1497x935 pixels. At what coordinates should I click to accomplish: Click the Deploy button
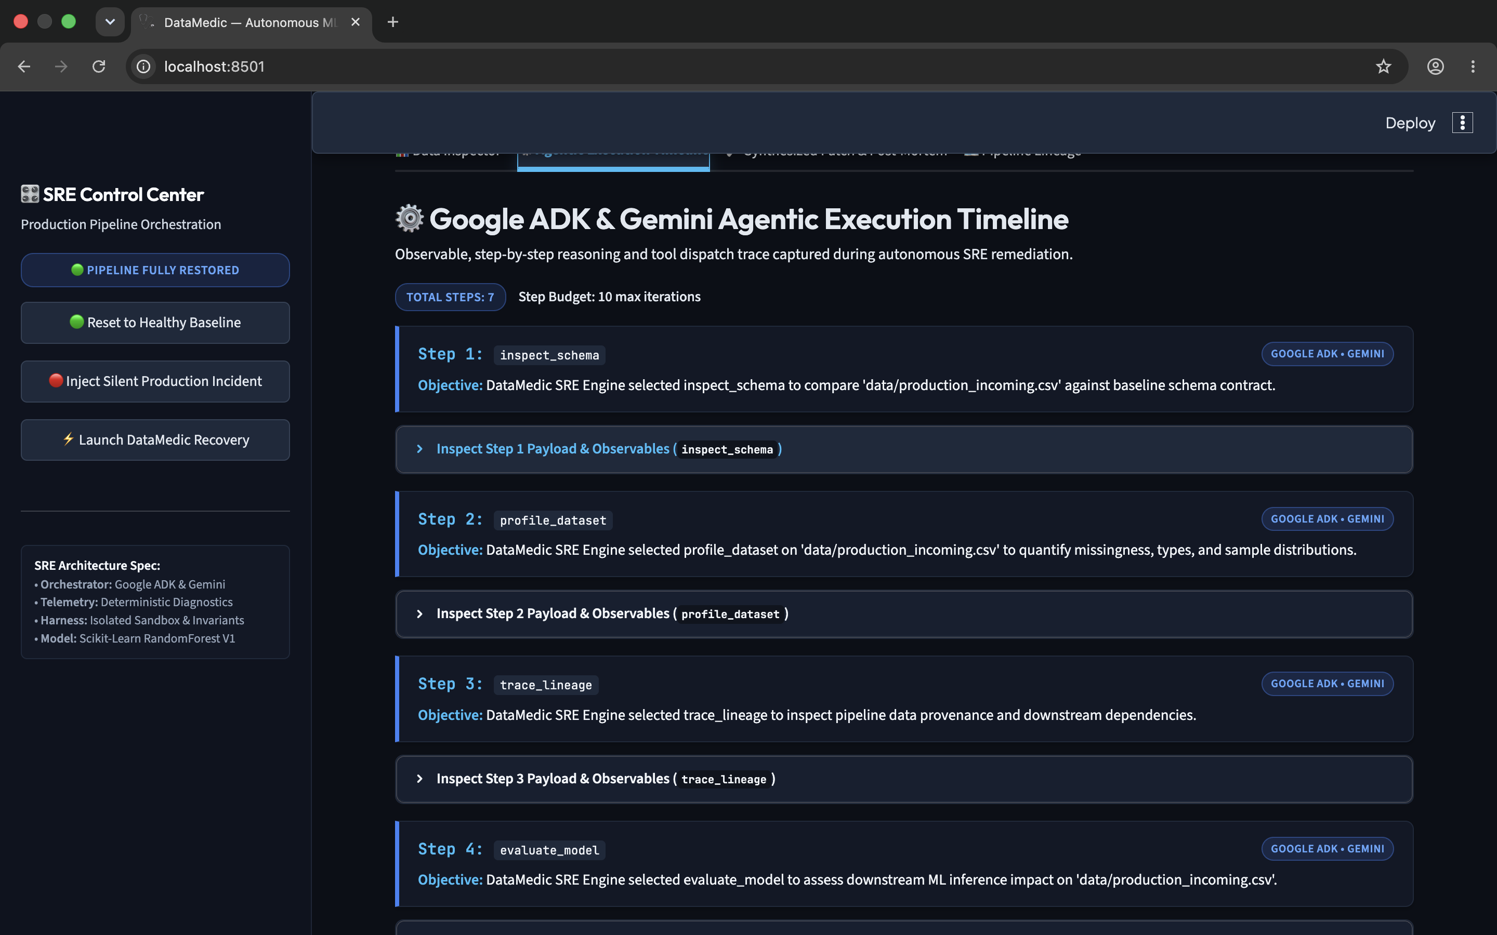click(x=1410, y=123)
